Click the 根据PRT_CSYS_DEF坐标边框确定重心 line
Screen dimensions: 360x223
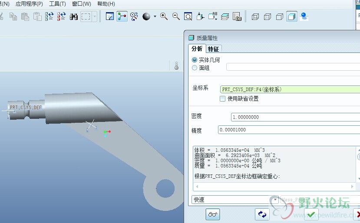click(237, 176)
